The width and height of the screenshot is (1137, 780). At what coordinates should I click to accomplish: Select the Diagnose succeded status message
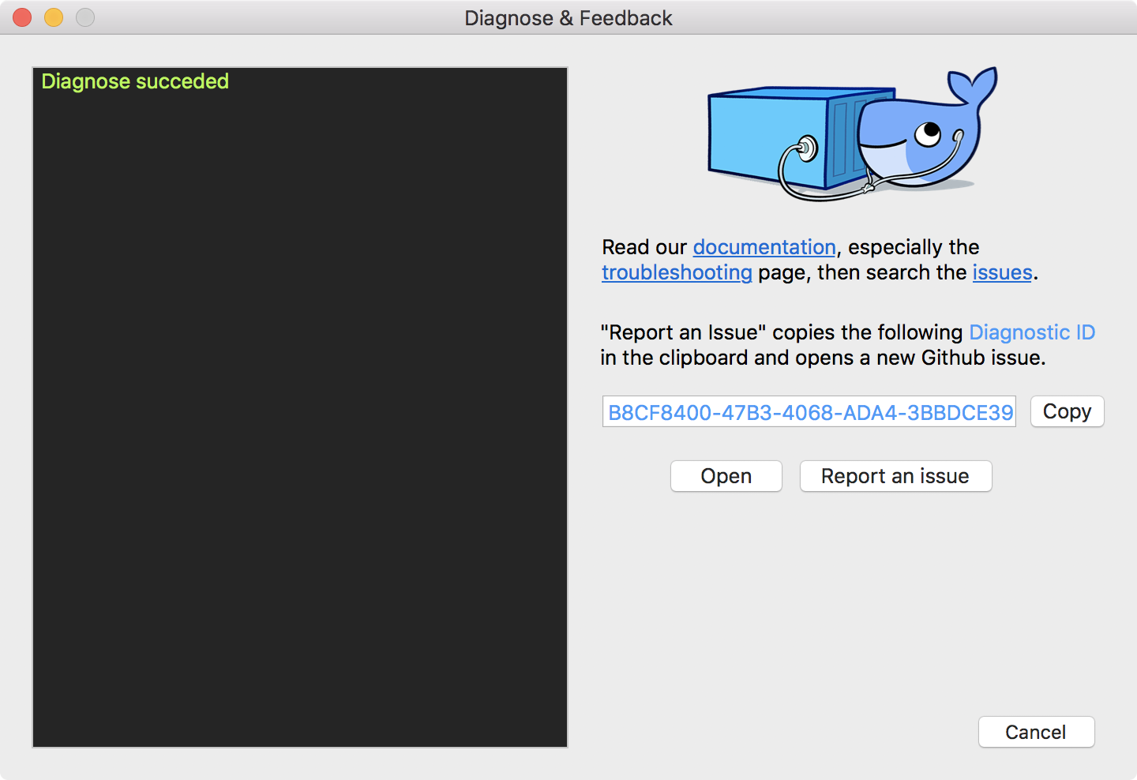[x=134, y=81]
